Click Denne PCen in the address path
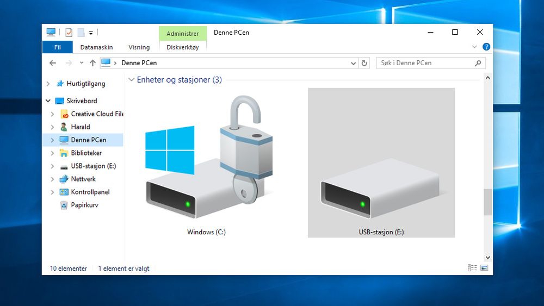Viewport: 544px width, 306px height. point(139,63)
